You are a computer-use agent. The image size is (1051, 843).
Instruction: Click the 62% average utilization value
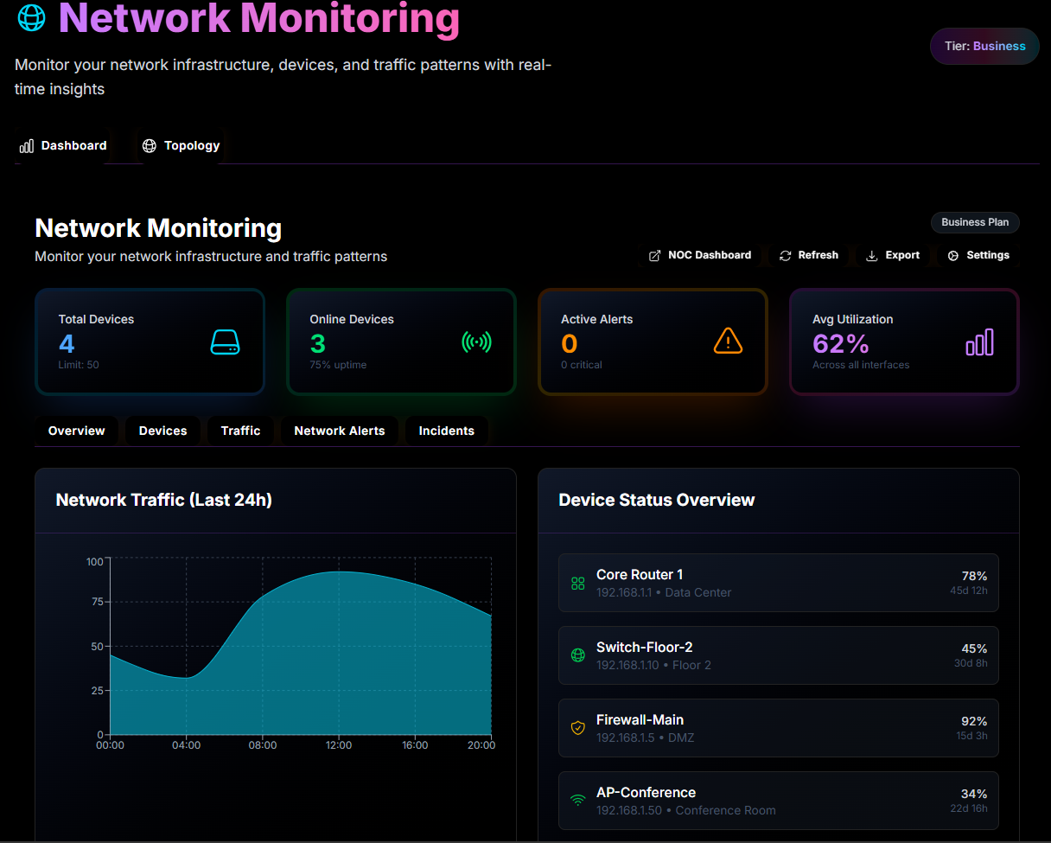[x=841, y=344]
